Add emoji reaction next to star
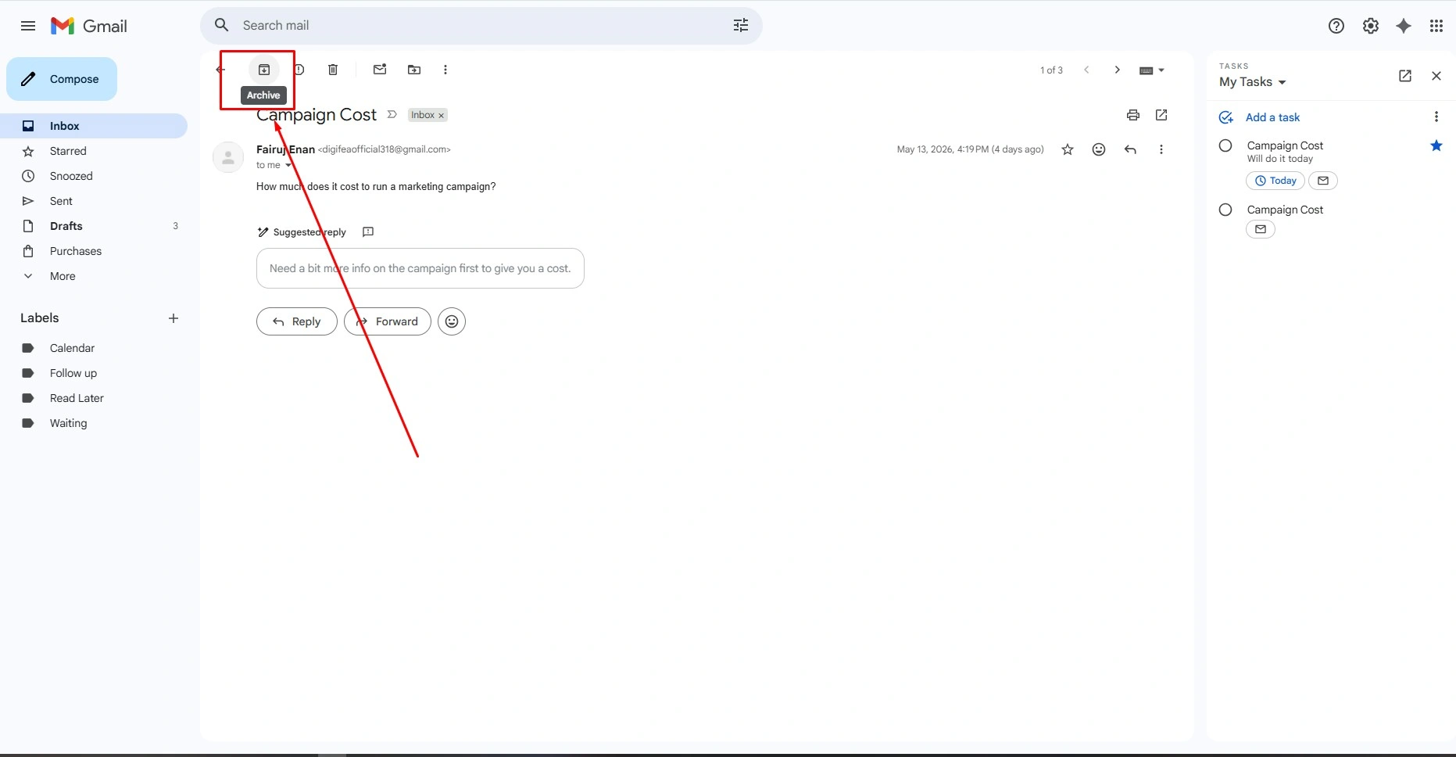 pyautogui.click(x=1099, y=149)
